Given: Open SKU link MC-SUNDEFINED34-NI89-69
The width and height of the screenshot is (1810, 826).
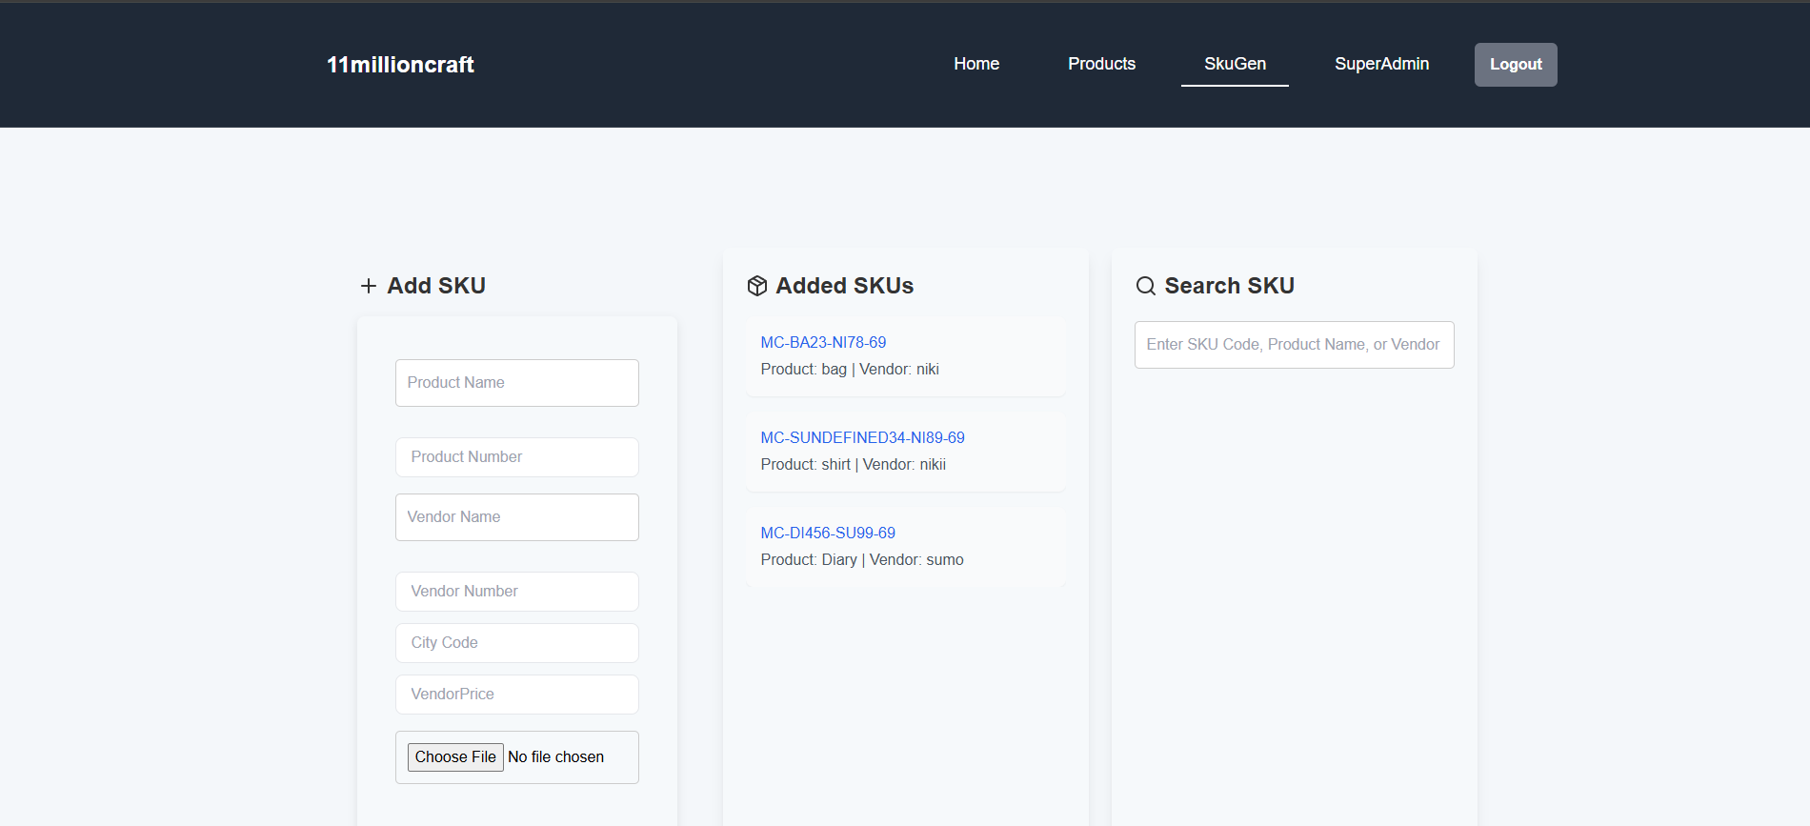Looking at the screenshot, I should pyautogui.click(x=862, y=438).
